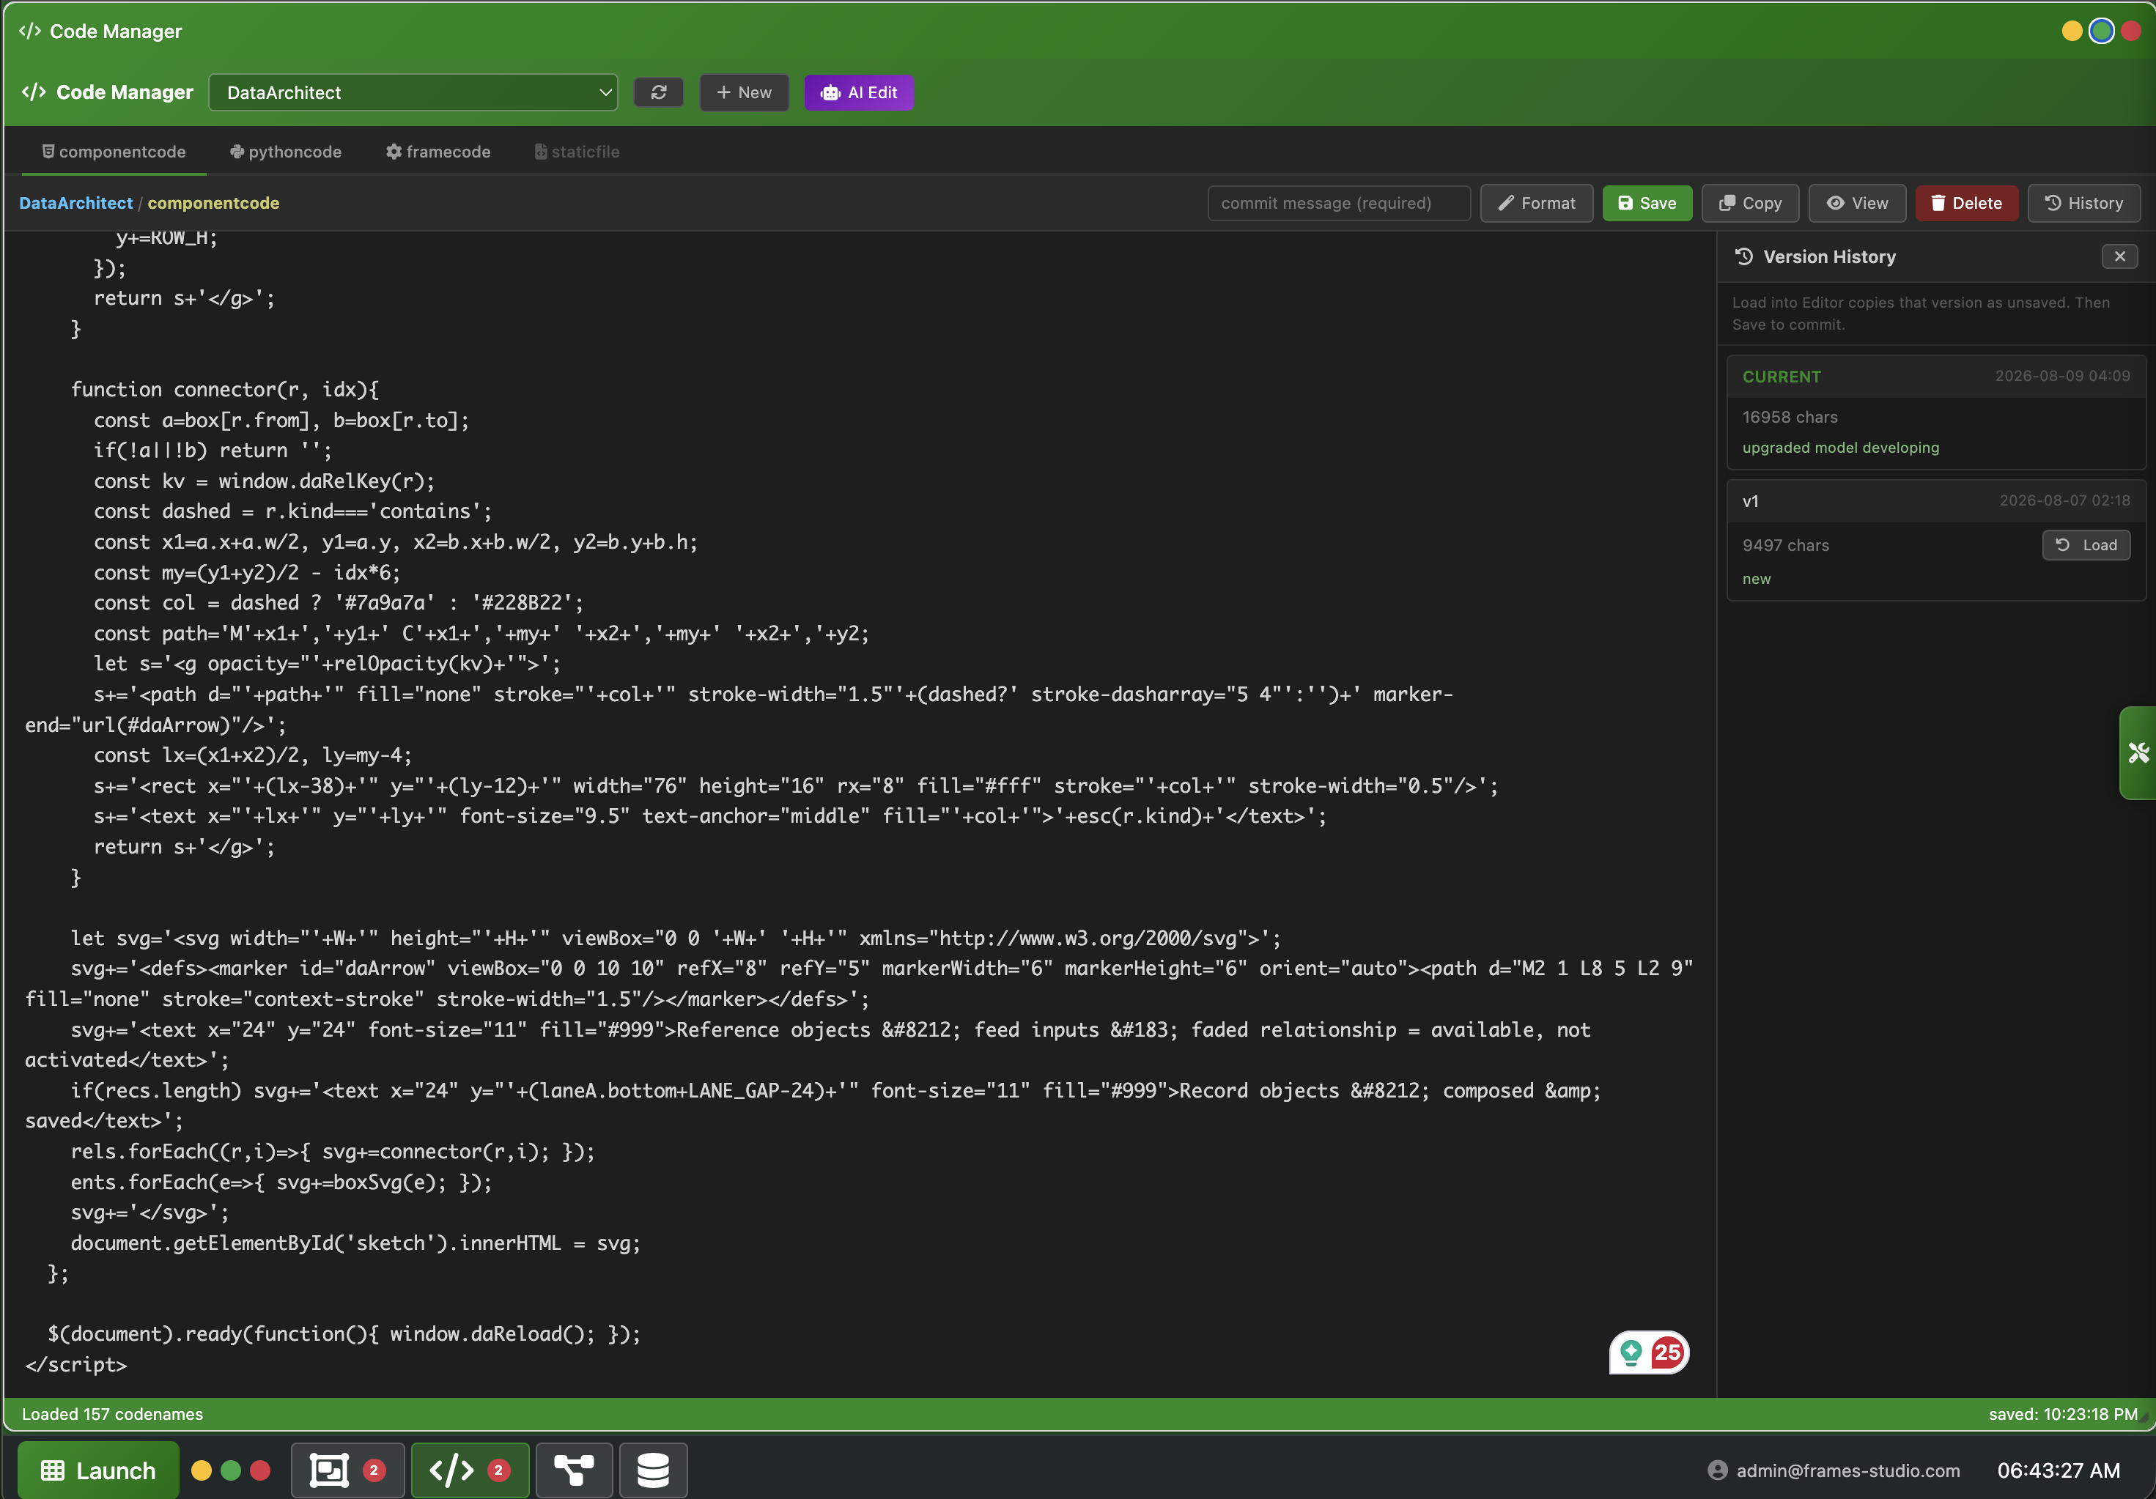
Task: Close the Version History panel
Action: [x=2119, y=256]
